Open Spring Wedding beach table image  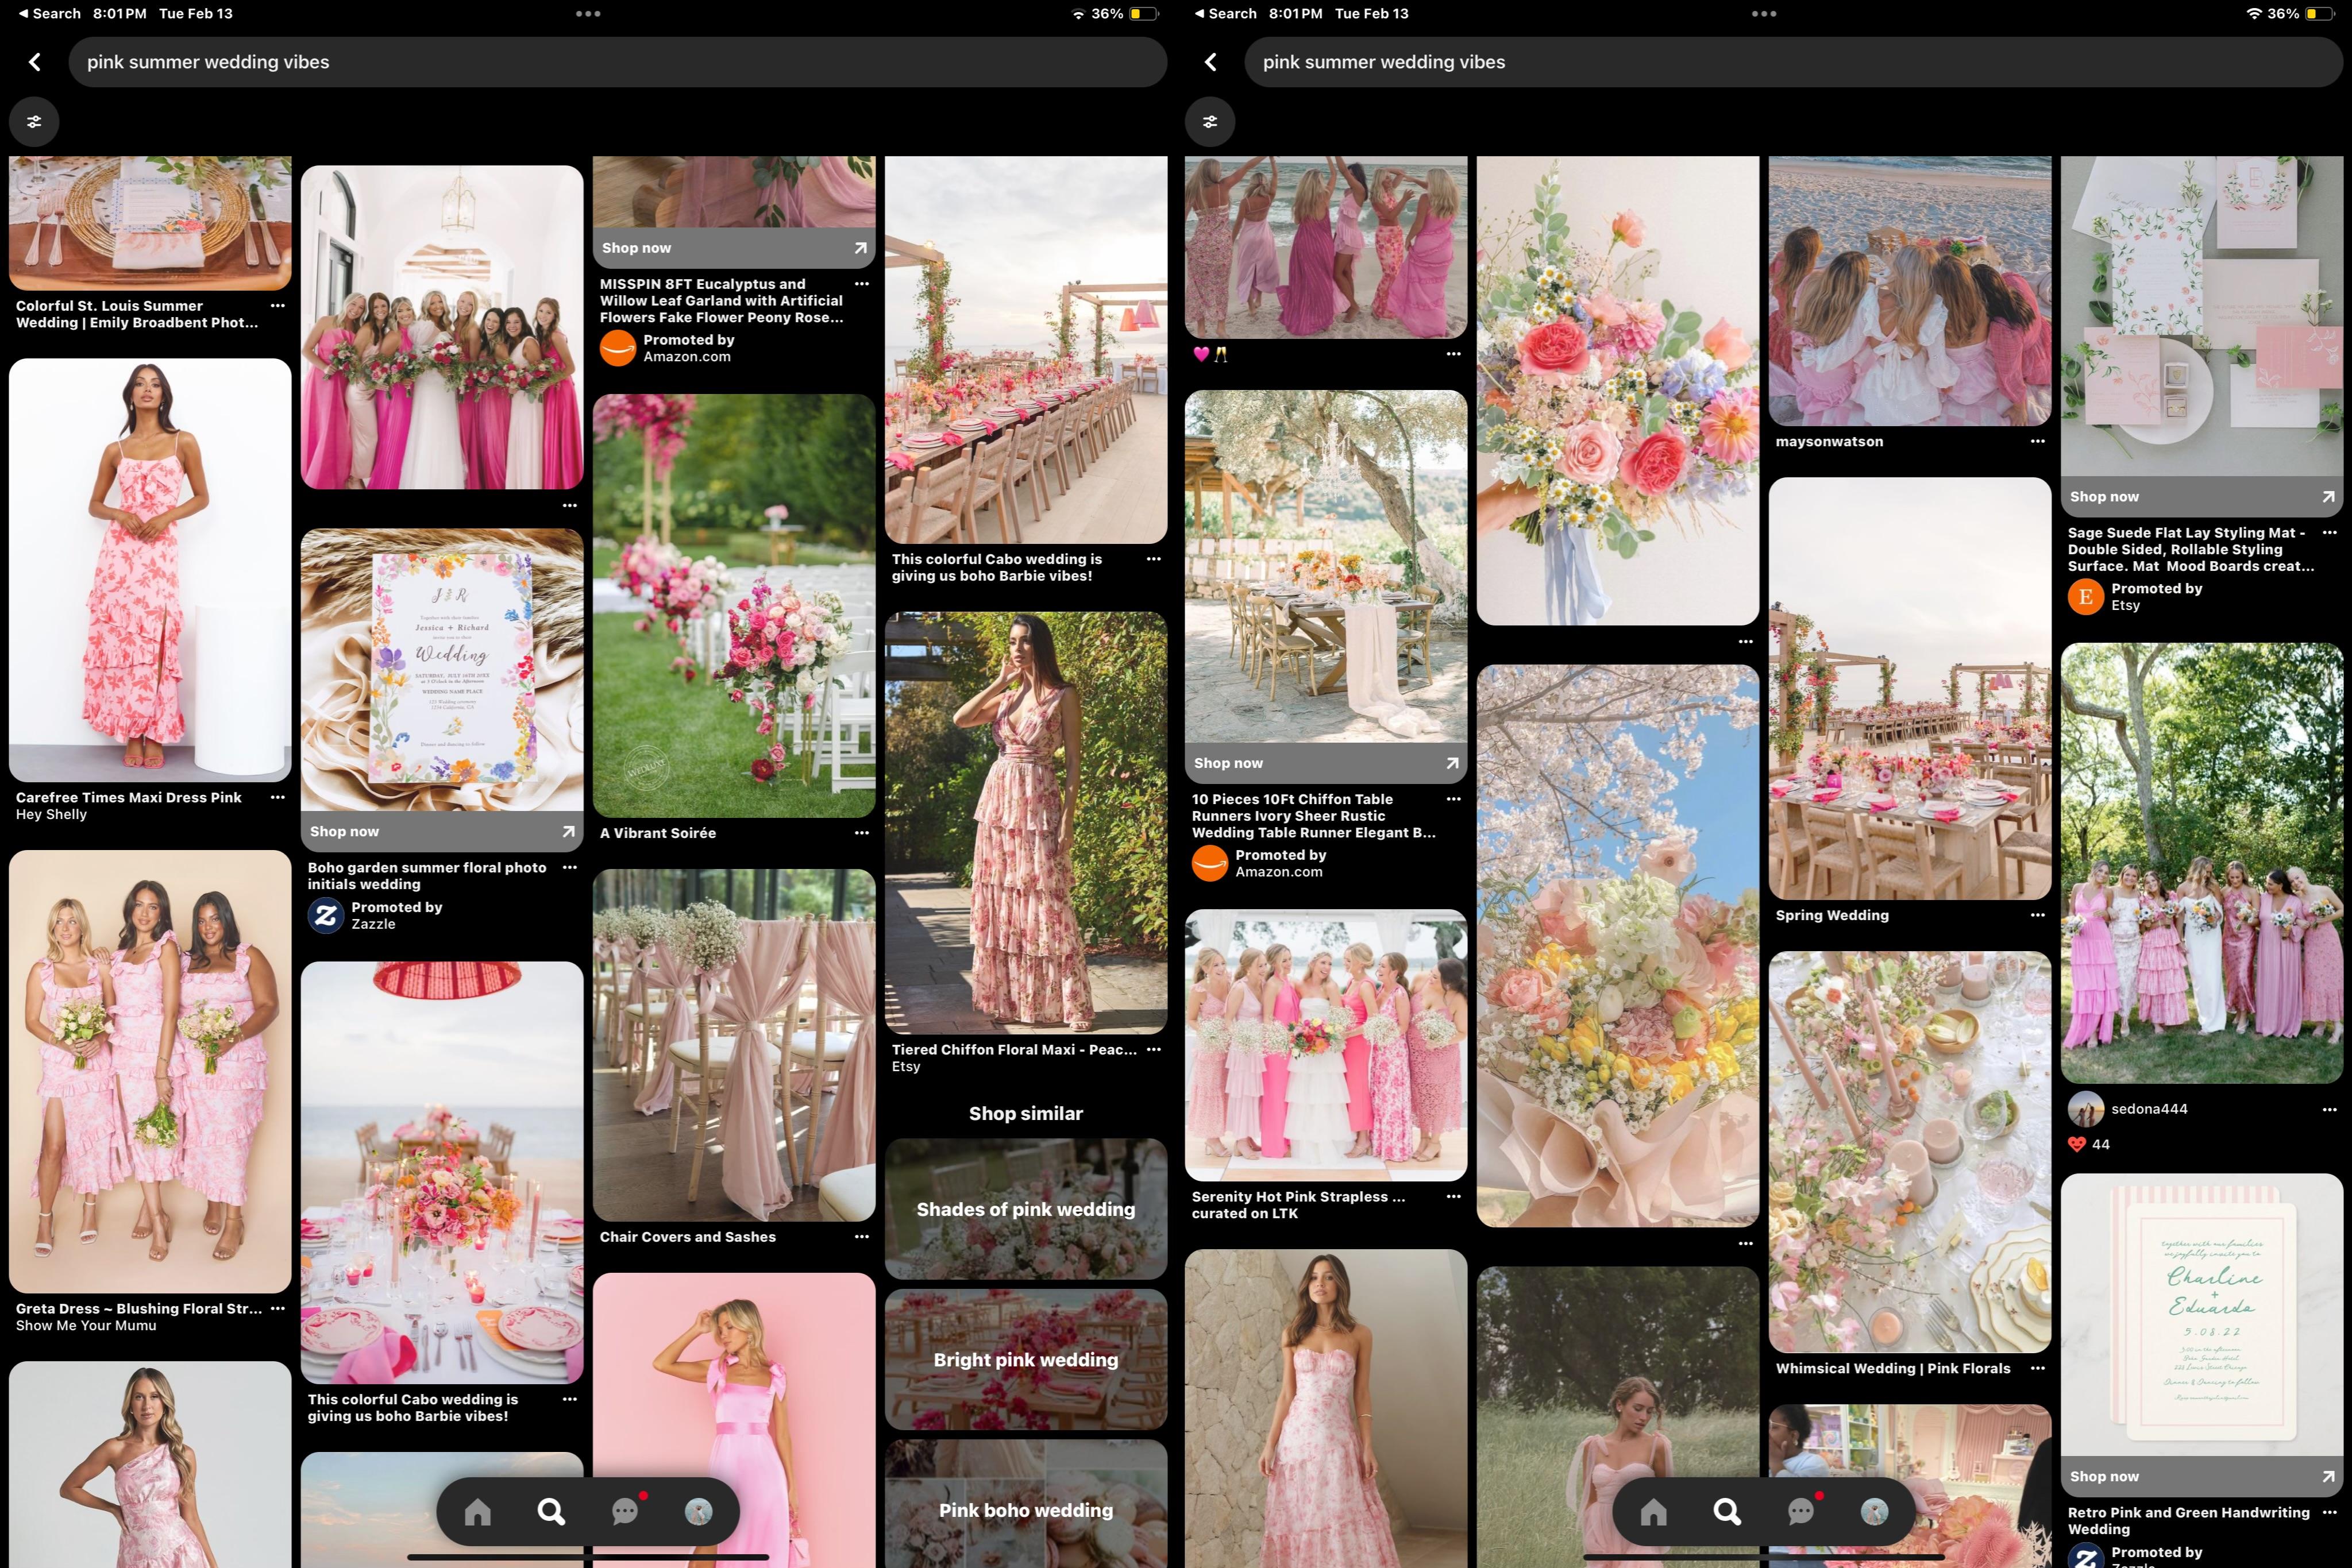point(1910,688)
